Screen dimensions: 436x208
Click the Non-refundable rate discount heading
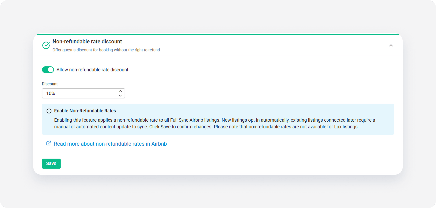87,42
